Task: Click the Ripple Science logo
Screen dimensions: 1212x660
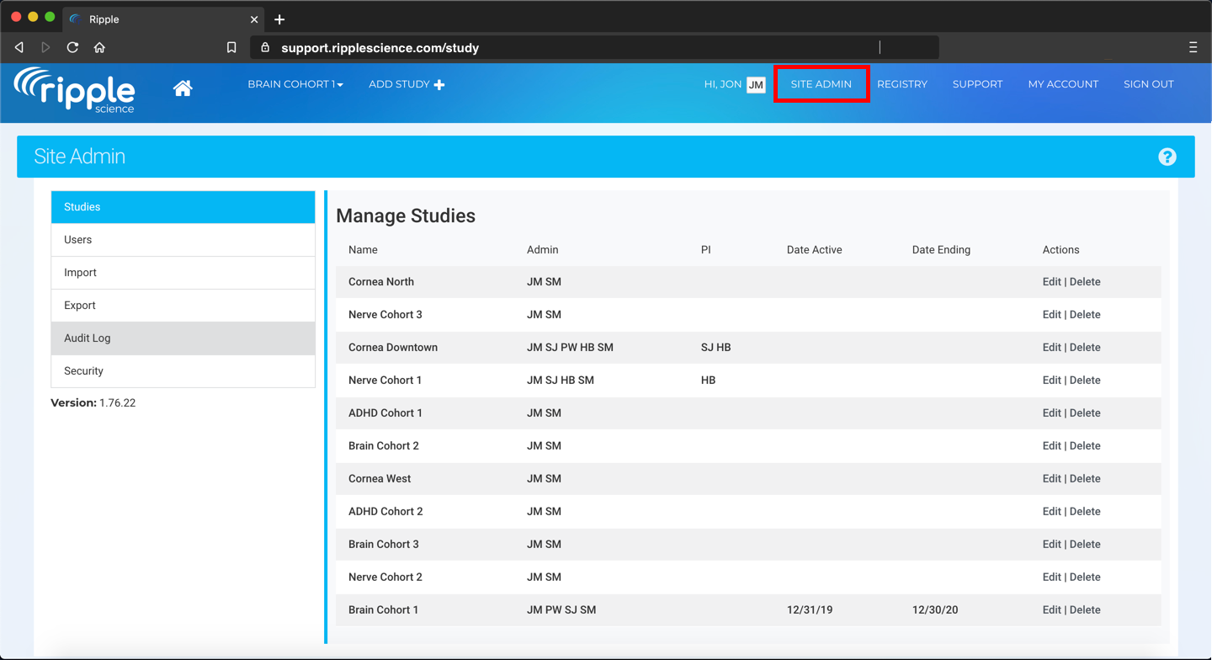Action: [x=75, y=89]
